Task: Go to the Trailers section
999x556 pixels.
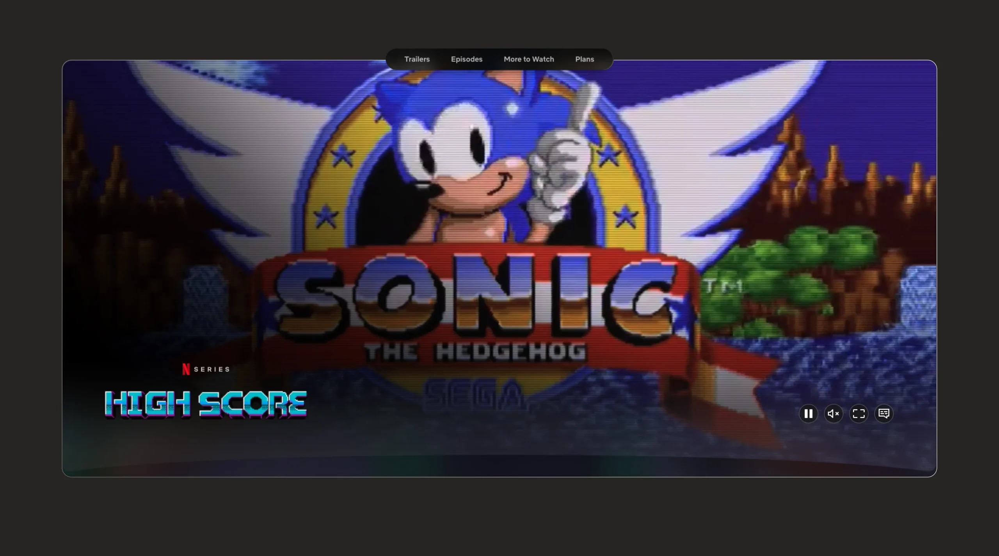Action: (417, 59)
